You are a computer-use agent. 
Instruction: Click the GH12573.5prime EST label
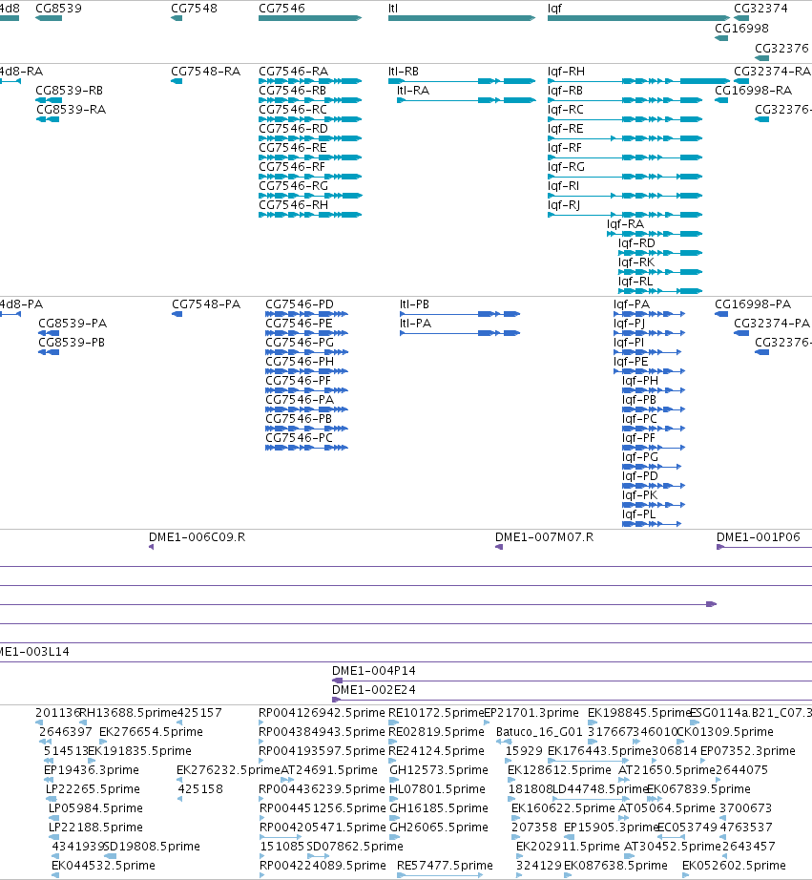pos(439,770)
